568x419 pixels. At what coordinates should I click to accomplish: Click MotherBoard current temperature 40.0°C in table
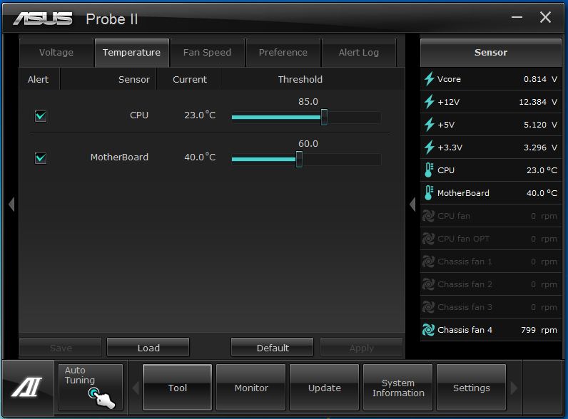pos(200,157)
